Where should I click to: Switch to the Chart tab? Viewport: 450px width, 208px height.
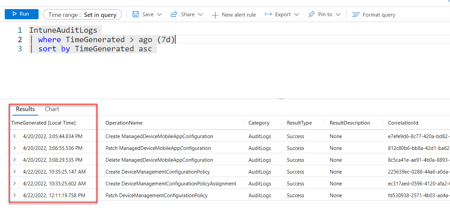point(52,109)
